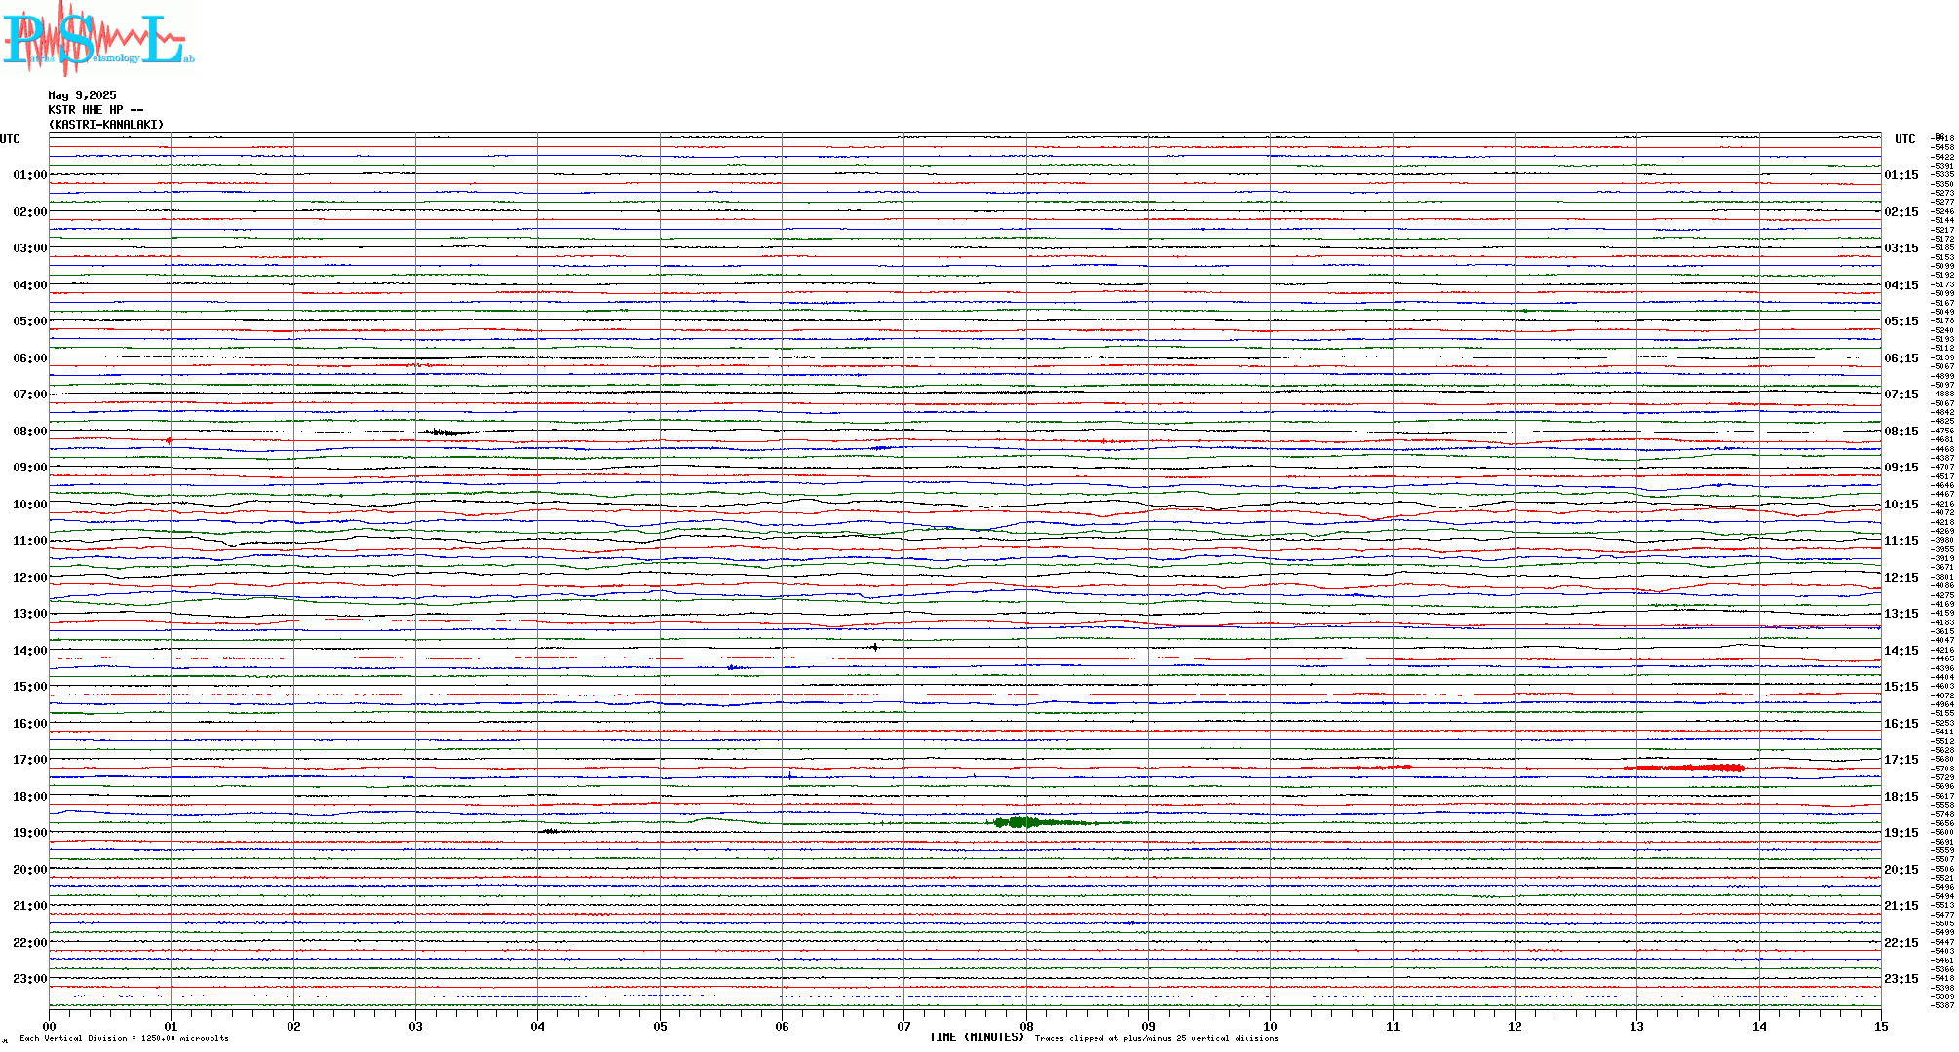Click the small black spike on 14:00 trace
The height and width of the screenshot is (1052, 1959).
874,647
